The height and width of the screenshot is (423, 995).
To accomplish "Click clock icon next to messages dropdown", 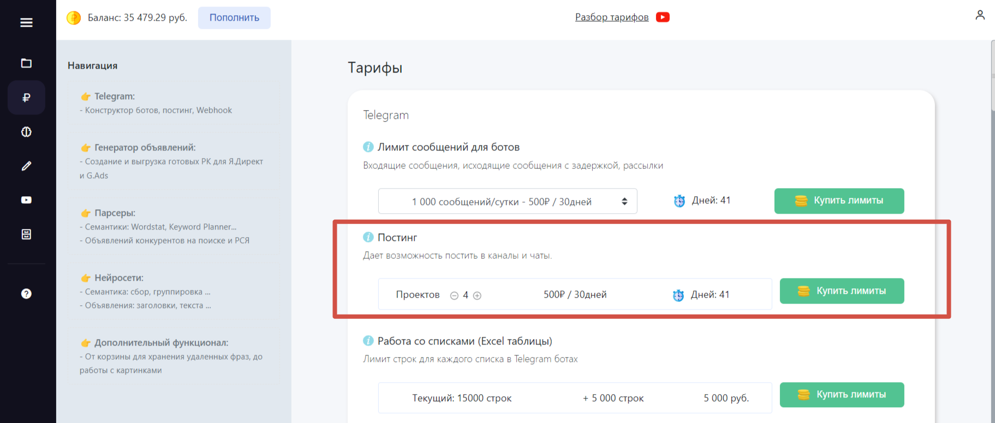I will [680, 201].
